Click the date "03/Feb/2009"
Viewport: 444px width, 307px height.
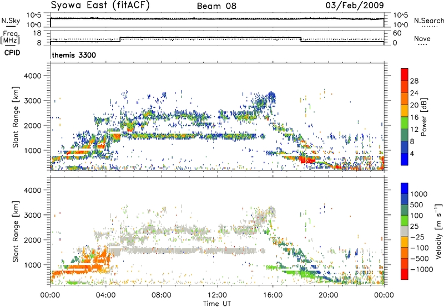[355, 6]
